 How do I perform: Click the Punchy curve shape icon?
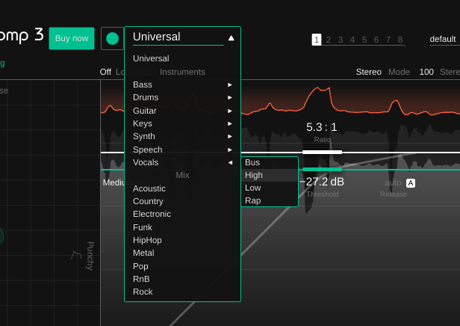point(76,255)
